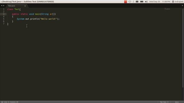Viewport: 184px width, 103px height.
Task: Click the minimap code preview
Action: pyautogui.click(x=167, y=9)
